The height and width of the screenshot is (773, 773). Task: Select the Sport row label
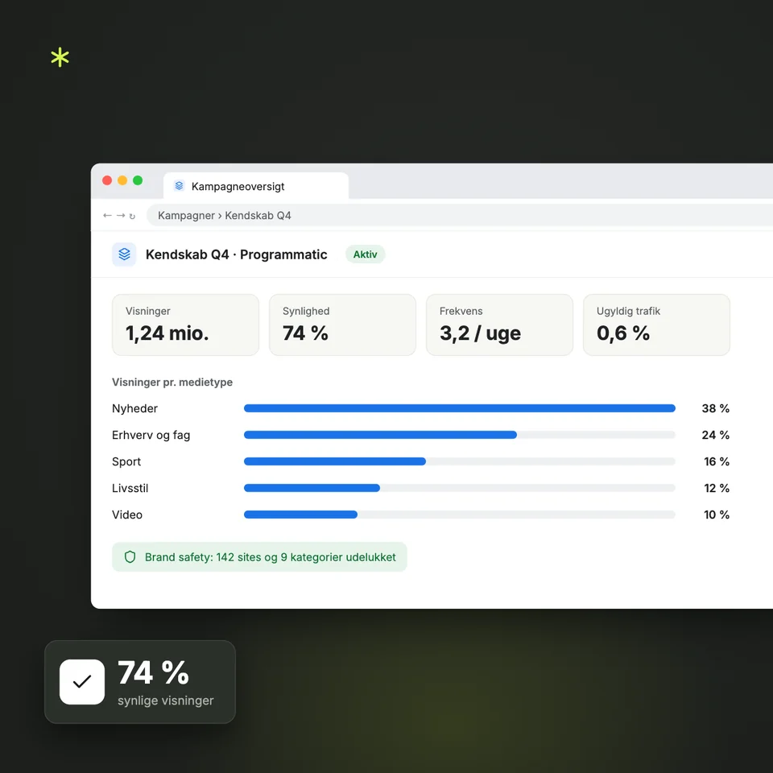[126, 461]
